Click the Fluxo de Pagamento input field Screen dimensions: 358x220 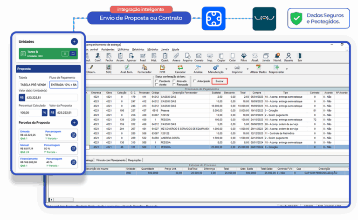tap(64, 85)
